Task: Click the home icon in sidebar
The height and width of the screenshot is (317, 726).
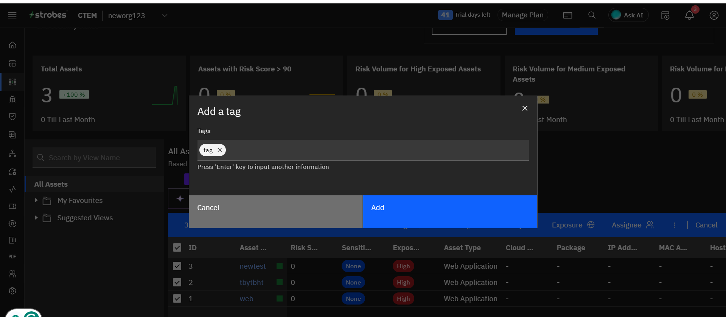Action: (x=12, y=45)
